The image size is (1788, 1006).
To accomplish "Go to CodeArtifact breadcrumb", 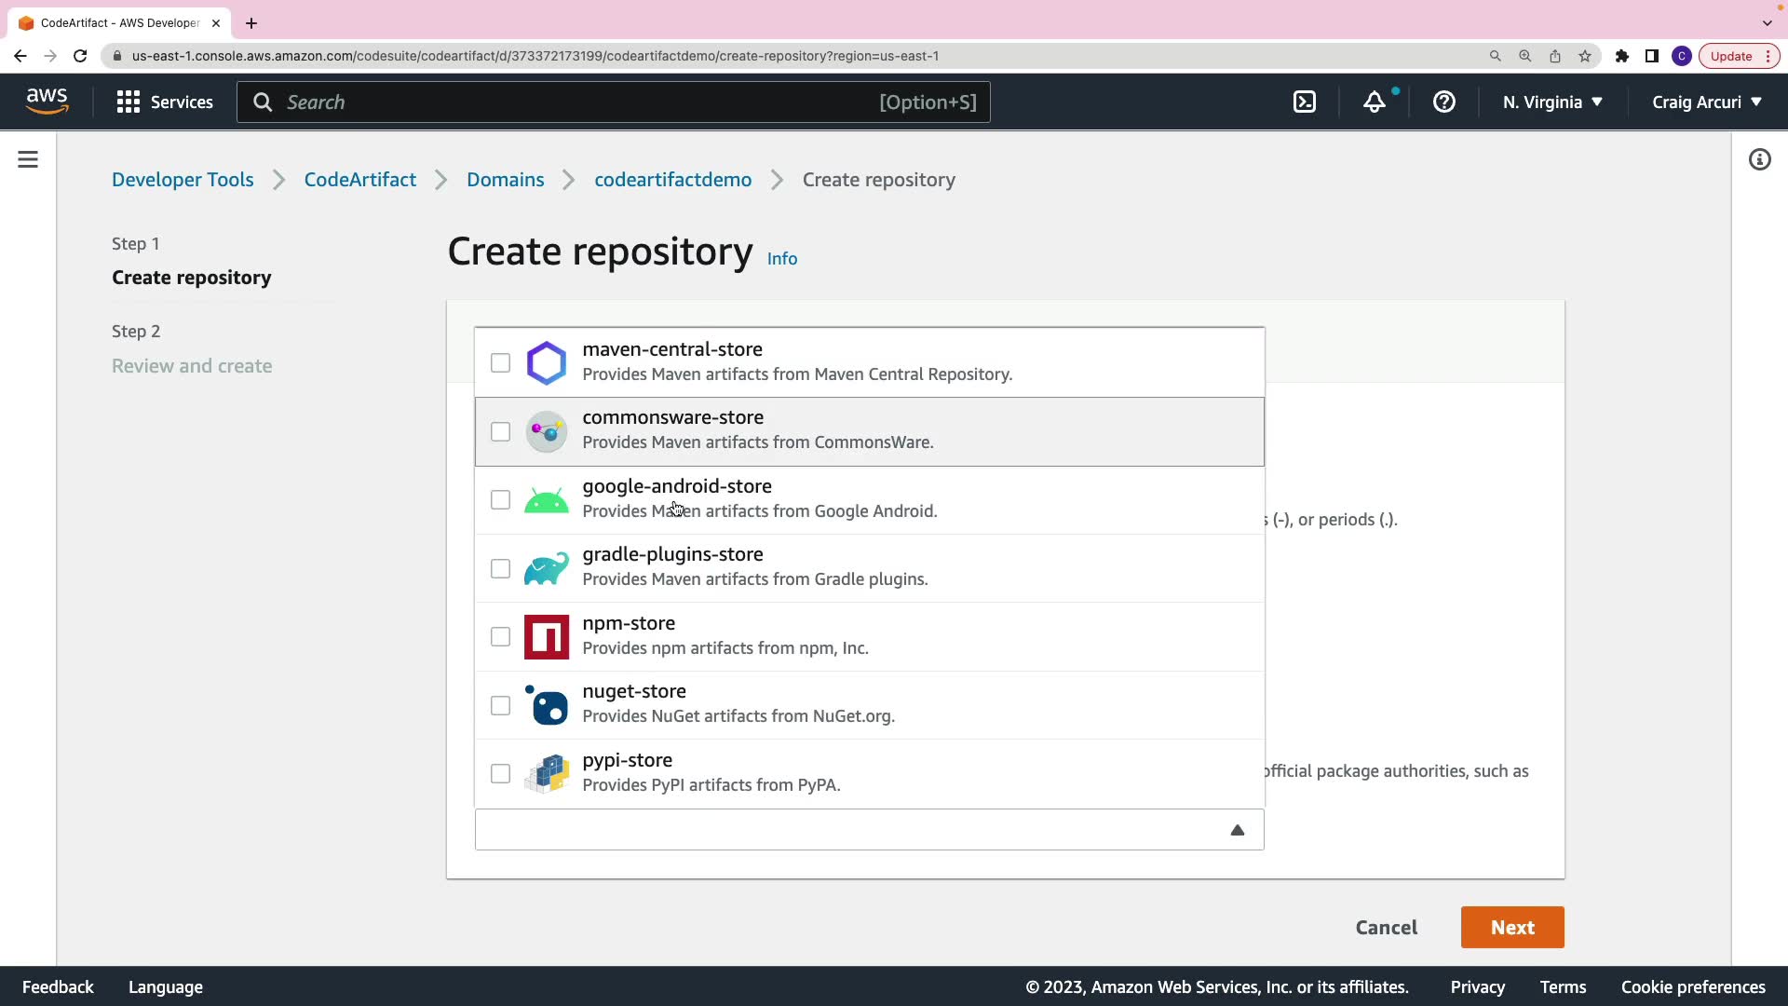I will [359, 180].
